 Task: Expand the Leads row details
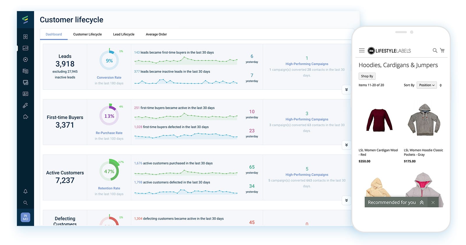pyautogui.click(x=346, y=90)
